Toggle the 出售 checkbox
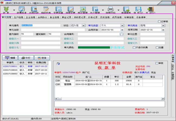This screenshot has width=176, height=121. (157, 48)
